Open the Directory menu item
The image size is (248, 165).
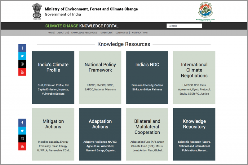pos(106,33)
